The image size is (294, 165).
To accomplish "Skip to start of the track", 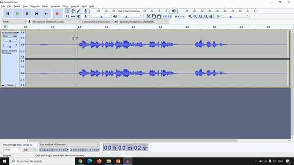I will 36,14.
